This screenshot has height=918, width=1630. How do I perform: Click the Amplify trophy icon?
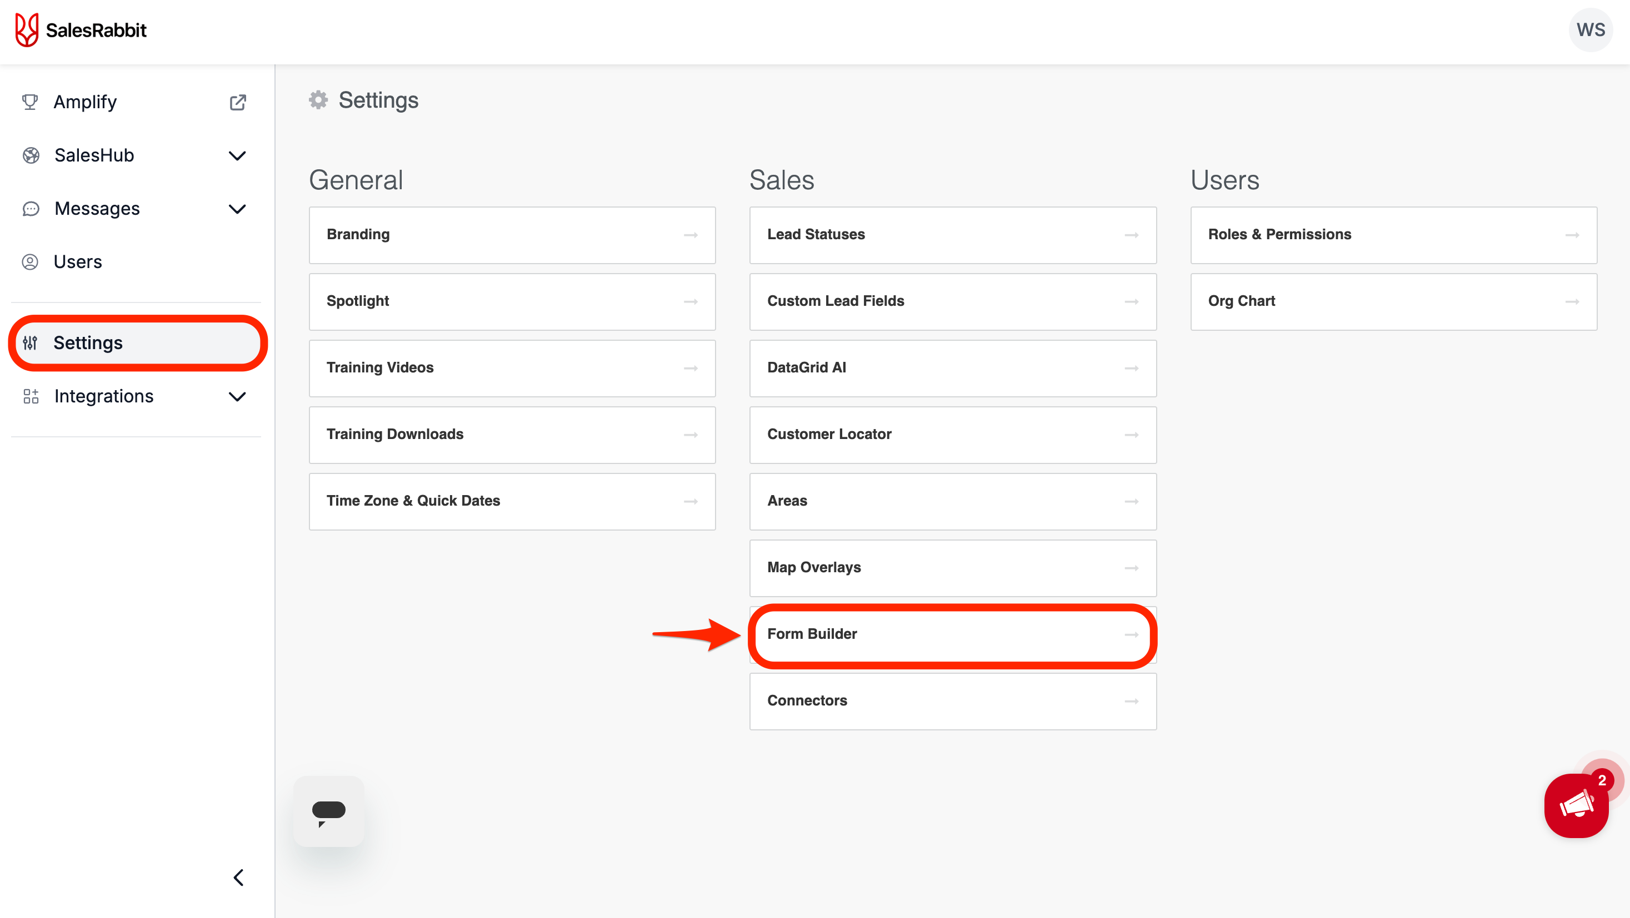tap(30, 102)
